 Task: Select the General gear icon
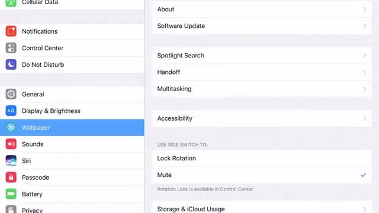[11, 94]
